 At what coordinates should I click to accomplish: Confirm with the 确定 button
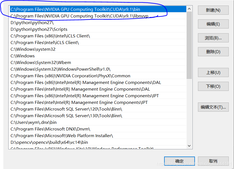click(x=179, y=161)
